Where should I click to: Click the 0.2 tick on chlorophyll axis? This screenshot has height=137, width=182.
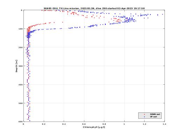(44, 124)
